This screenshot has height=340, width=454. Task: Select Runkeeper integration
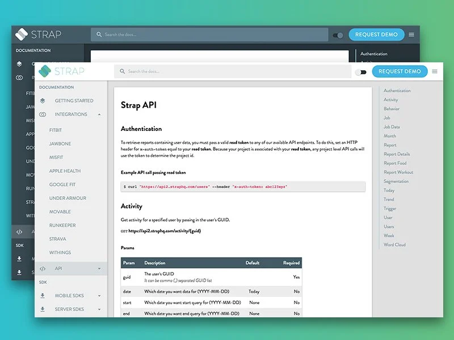click(x=62, y=225)
